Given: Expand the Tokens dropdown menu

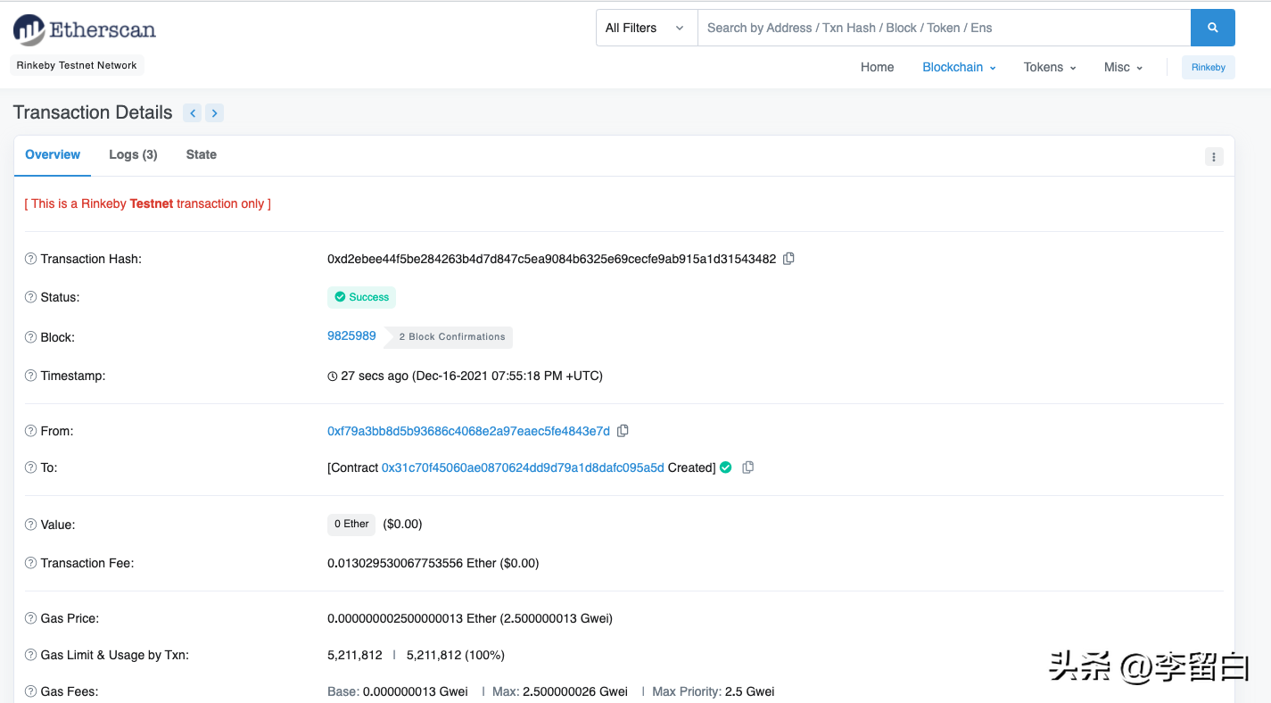Looking at the screenshot, I should pyautogui.click(x=1050, y=67).
